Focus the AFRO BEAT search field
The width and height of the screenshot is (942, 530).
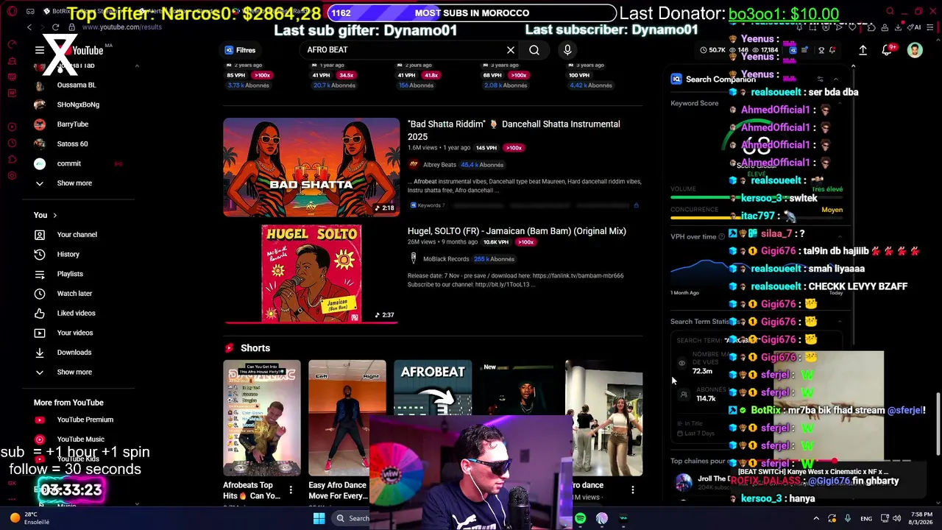pyautogui.click(x=403, y=50)
